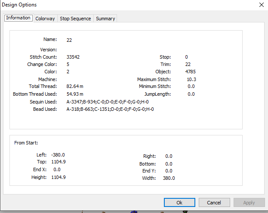Open the Stop Sequence tab

[x=75, y=19]
